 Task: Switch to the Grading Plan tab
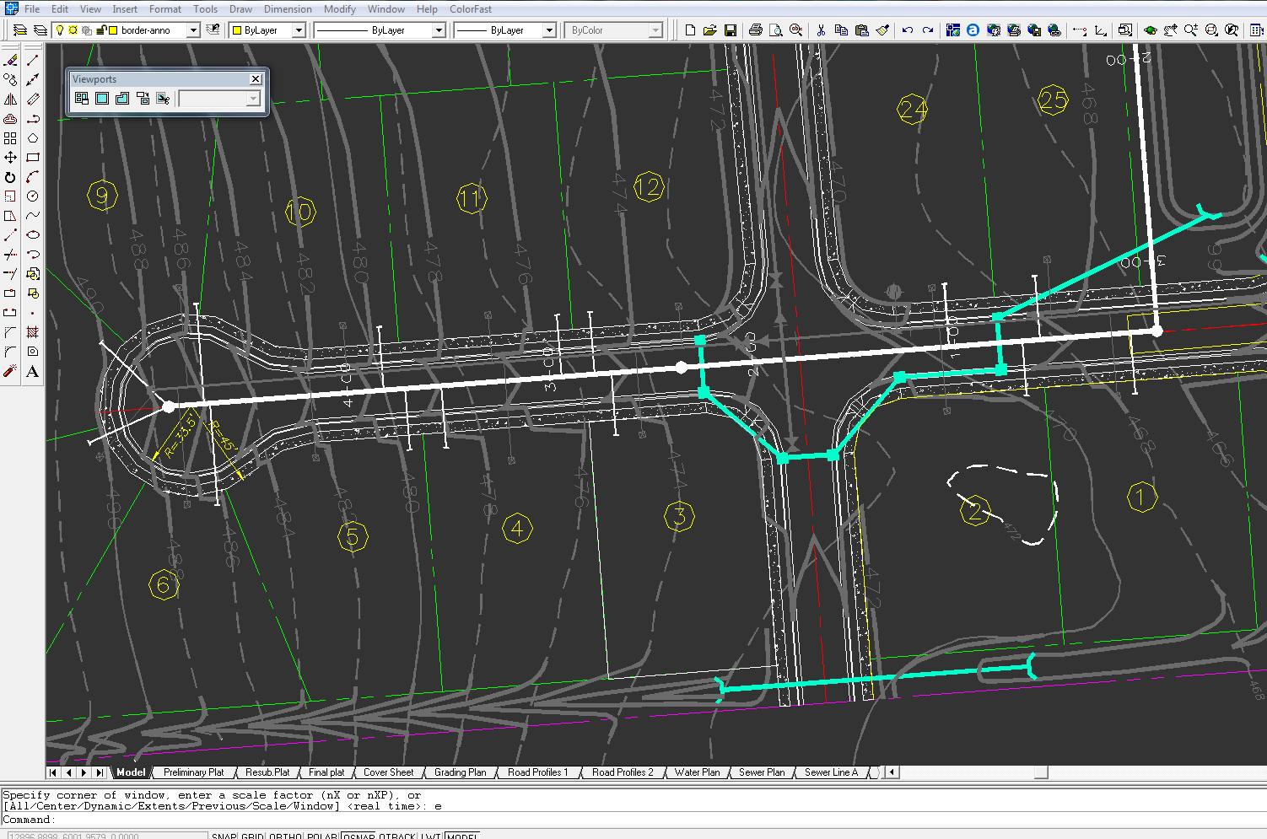click(x=460, y=772)
